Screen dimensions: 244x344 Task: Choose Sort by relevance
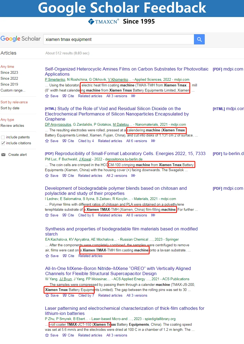click(14, 102)
